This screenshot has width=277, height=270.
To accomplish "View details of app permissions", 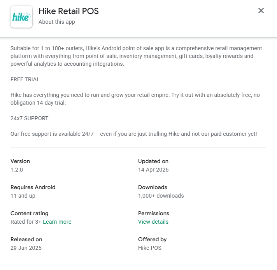I will (153, 222).
